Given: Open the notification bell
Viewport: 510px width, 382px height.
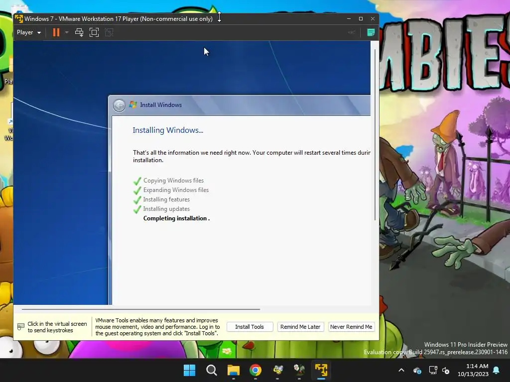Looking at the screenshot, I should coord(497,370).
